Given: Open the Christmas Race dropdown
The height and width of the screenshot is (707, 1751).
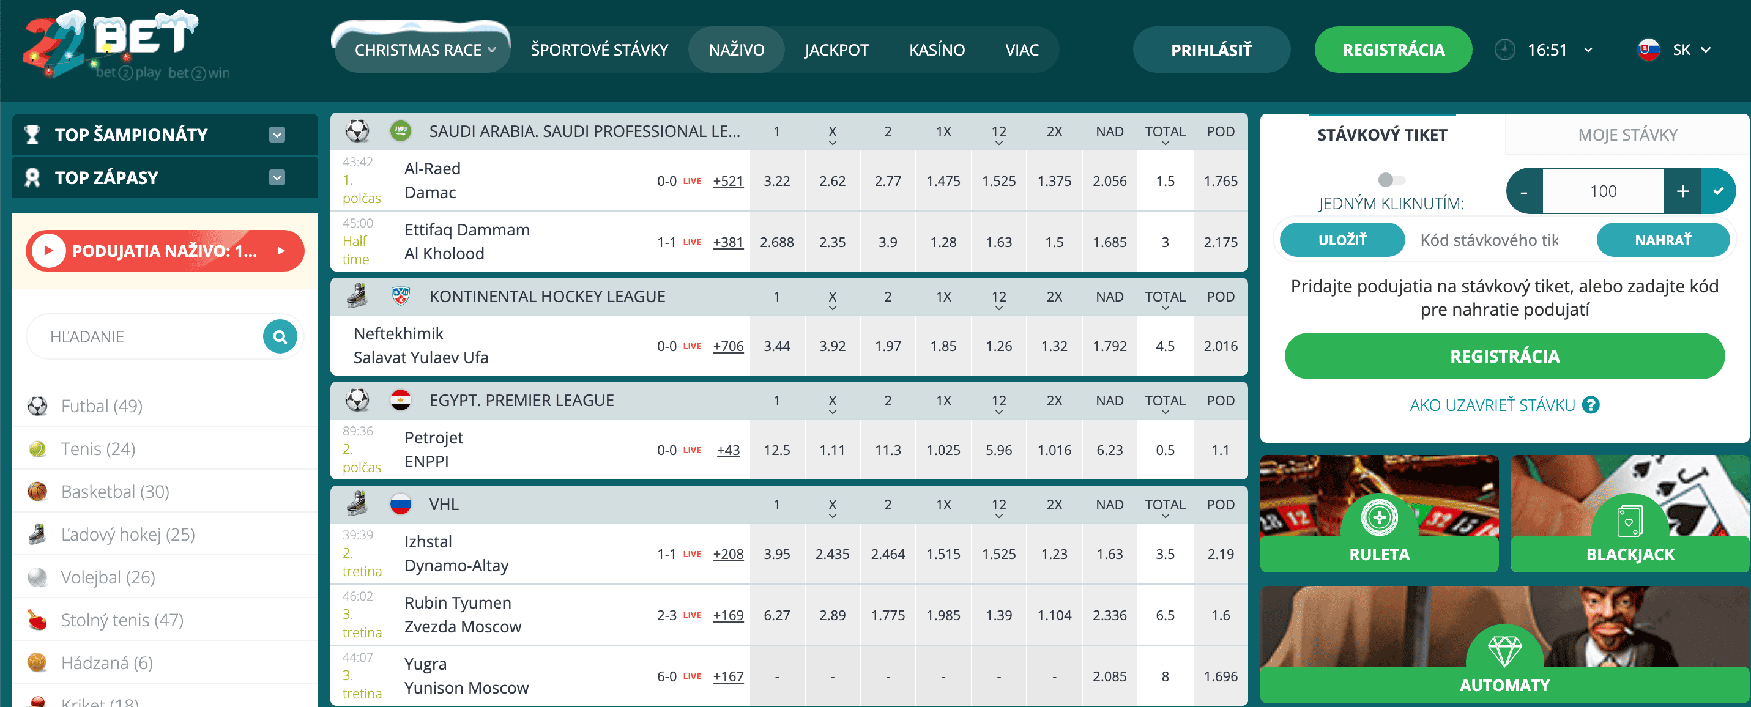Looking at the screenshot, I should pyautogui.click(x=424, y=50).
